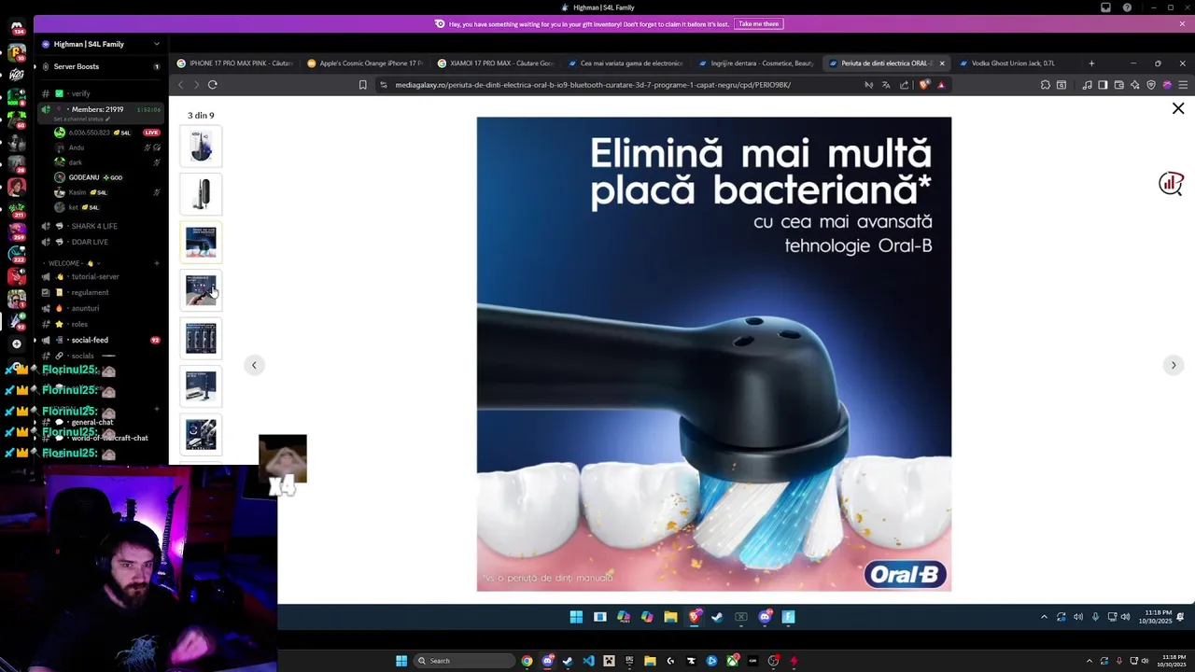Open the anunturi channel
1195x672 pixels.
[101, 308]
